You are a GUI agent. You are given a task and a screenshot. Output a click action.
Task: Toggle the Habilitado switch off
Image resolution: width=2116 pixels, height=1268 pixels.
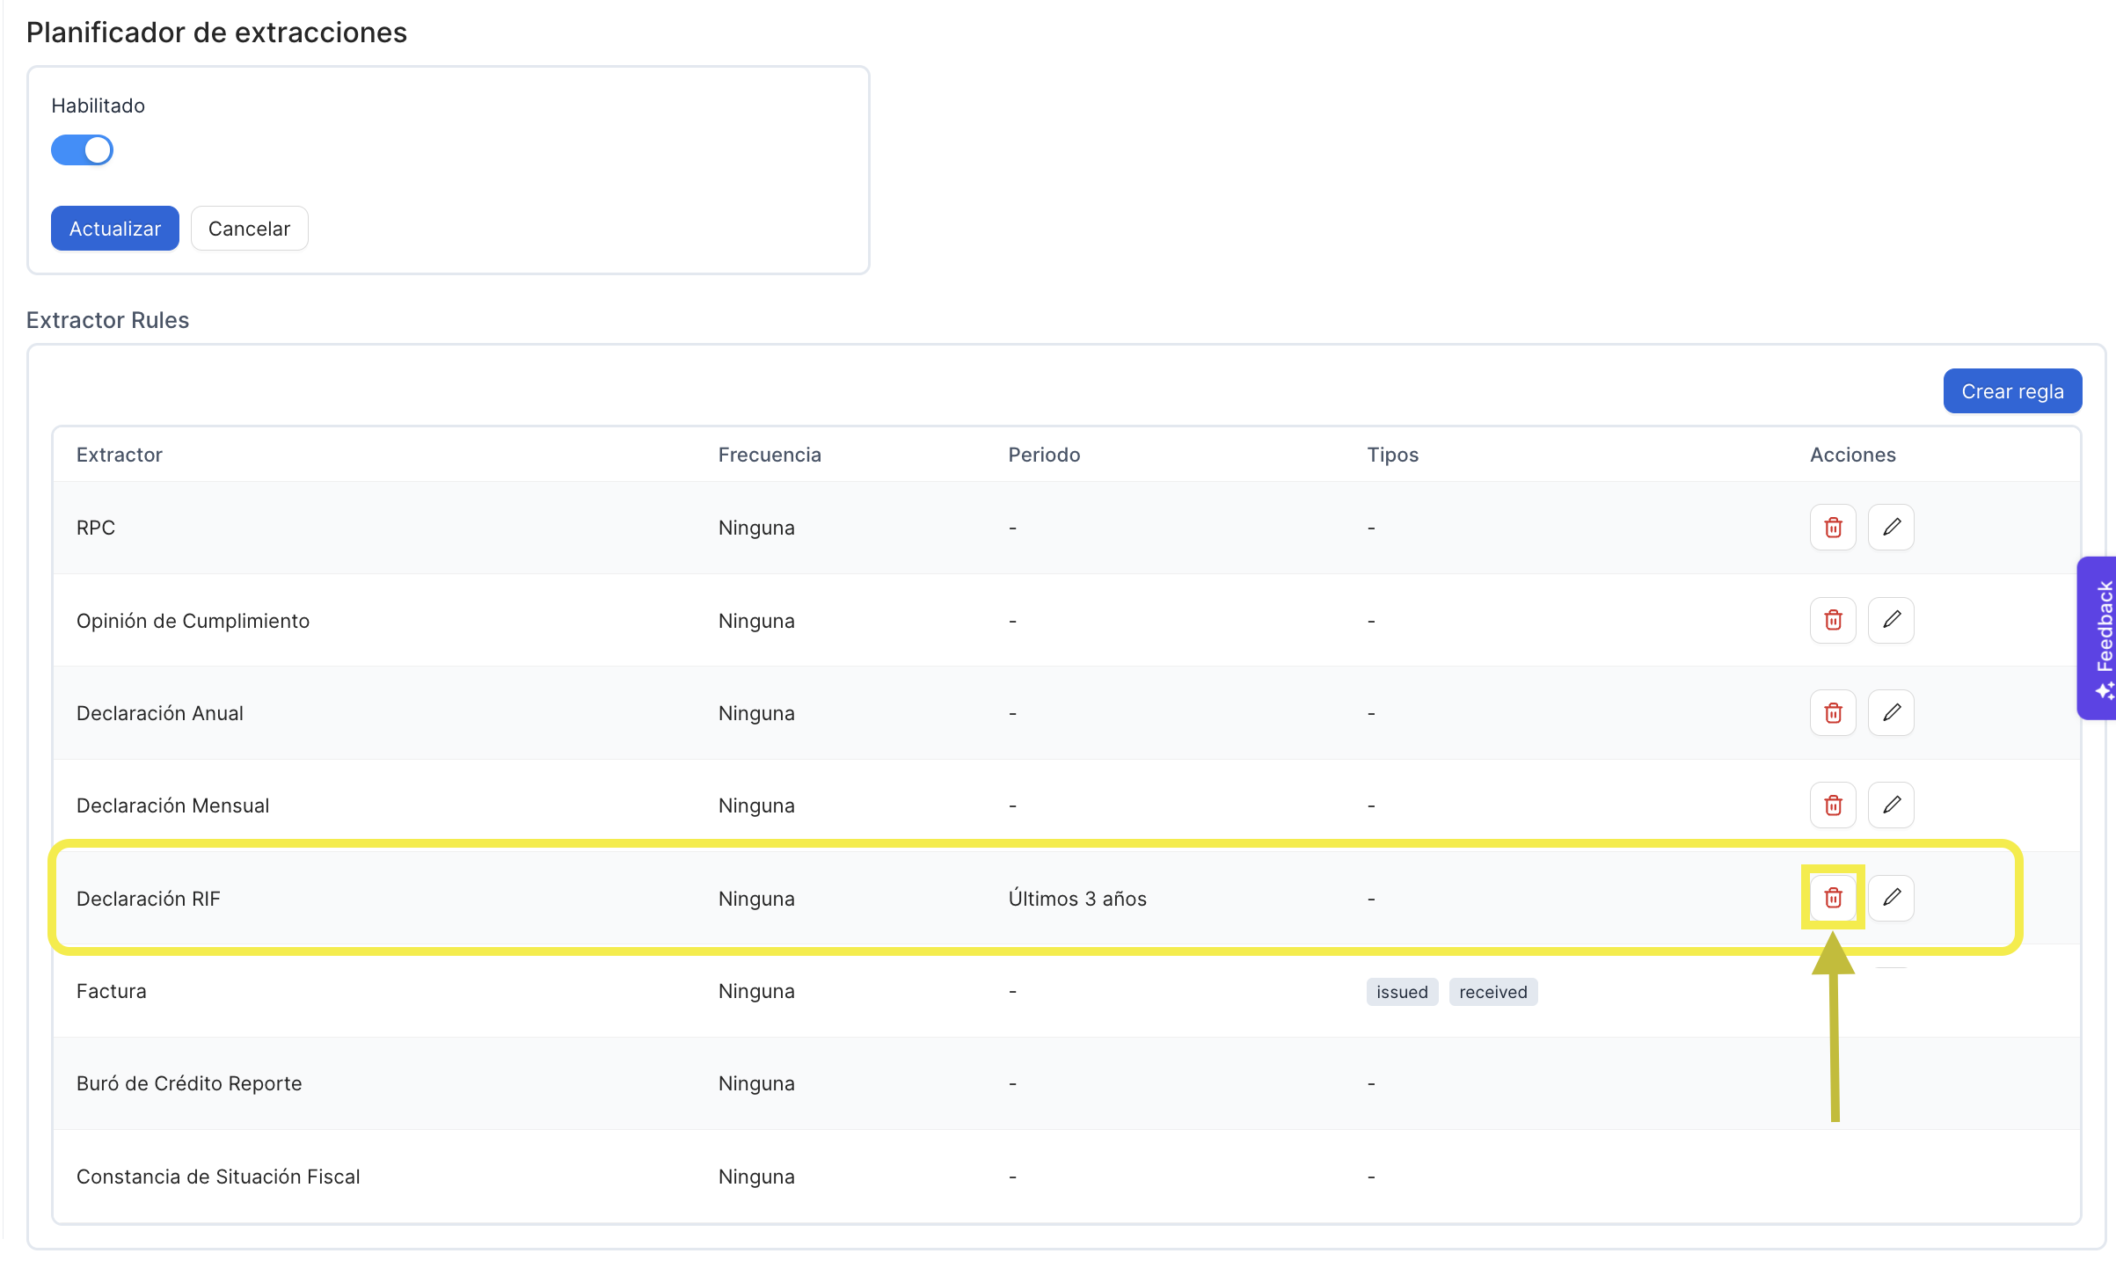(82, 150)
